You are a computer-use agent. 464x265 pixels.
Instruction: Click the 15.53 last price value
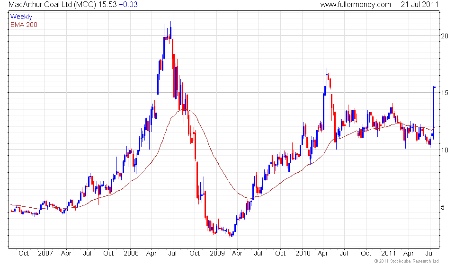(108, 5)
